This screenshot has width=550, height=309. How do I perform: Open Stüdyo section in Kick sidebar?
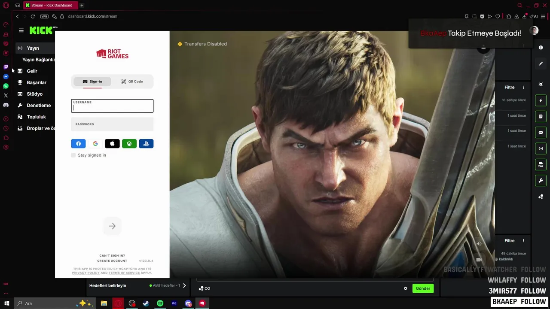pyautogui.click(x=35, y=94)
